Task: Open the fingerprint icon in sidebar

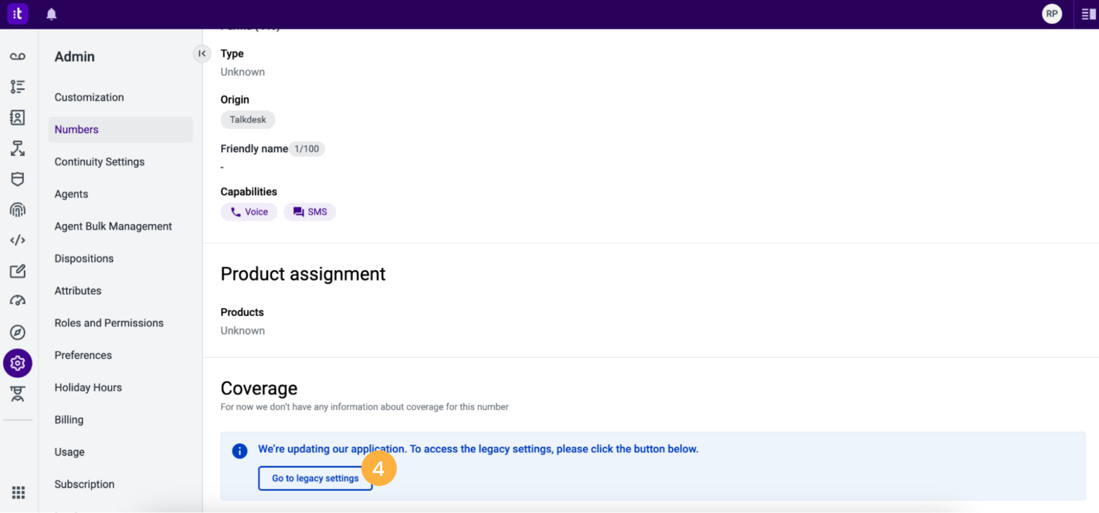Action: (18, 210)
